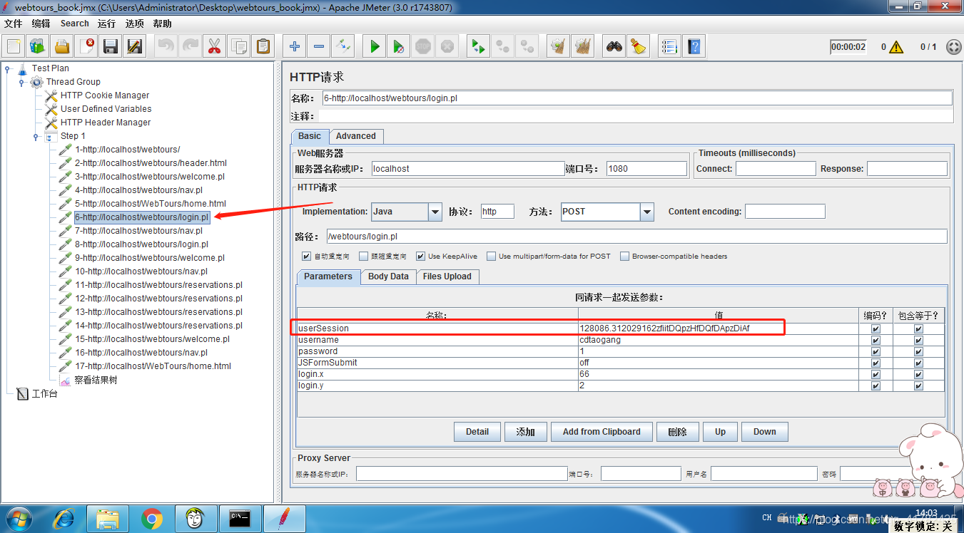The image size is (964, 533).
Task: Save the test plan with the floppy disk icon
Action: pos(111,47)
